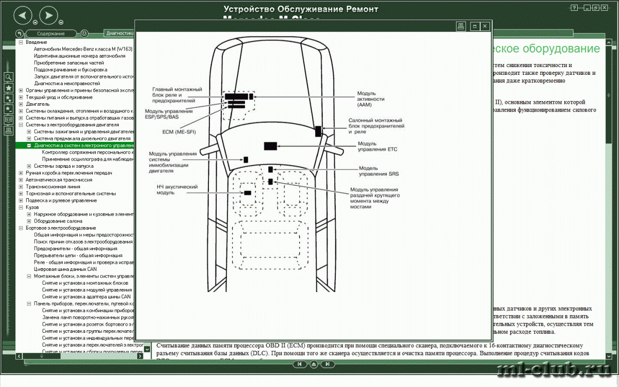Click the open book icon in sidebar
619x387 pixels.
pos(8,120)
